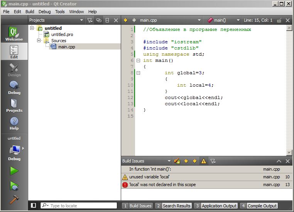294x212 pixels.
Task: Show the Search Results tab
Action: pos(174,206)
